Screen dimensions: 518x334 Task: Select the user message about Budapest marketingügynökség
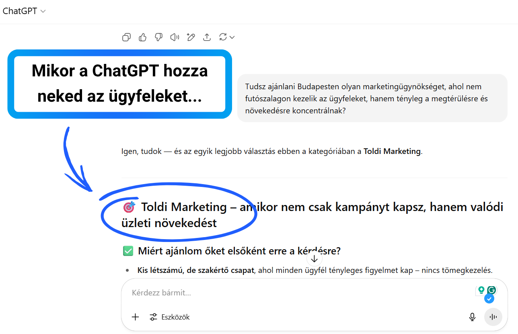(372, 98)
